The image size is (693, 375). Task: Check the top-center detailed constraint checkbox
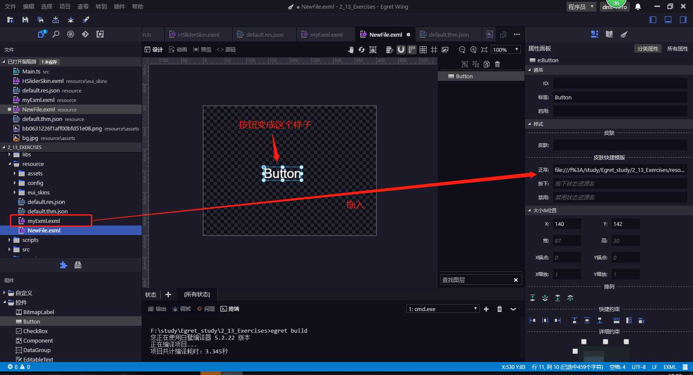pyautogui.click(x=606, y=342)
